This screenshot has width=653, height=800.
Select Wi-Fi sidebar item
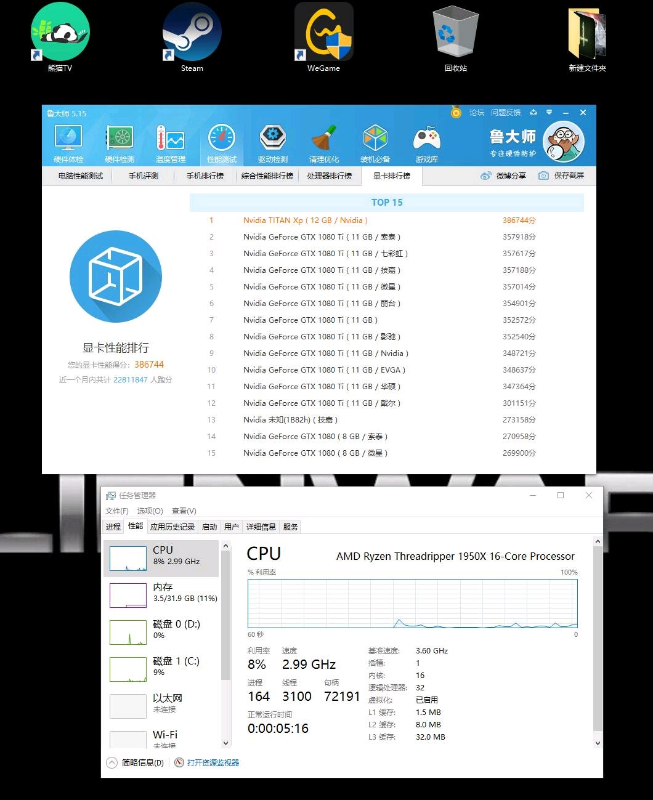161,737
